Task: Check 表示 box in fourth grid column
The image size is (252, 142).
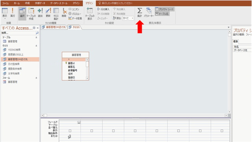Action: click(x=135, y=131)
